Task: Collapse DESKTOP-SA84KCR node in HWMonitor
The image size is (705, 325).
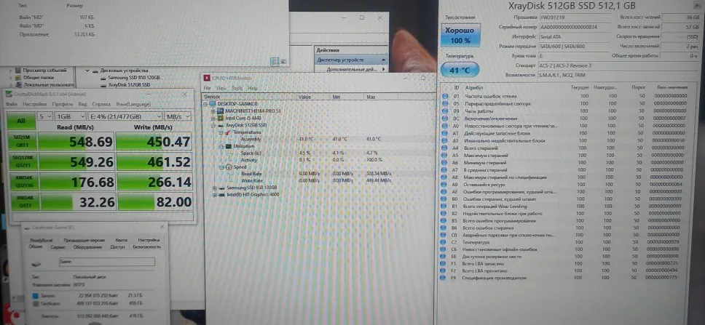Action: coord(206,104)
